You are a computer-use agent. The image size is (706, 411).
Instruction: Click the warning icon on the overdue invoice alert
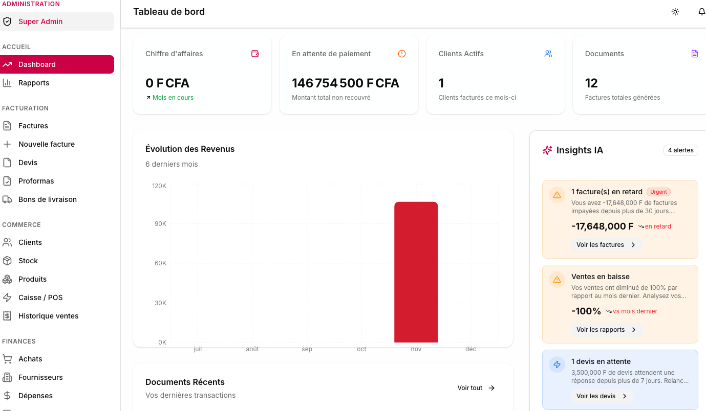point(557,195)
